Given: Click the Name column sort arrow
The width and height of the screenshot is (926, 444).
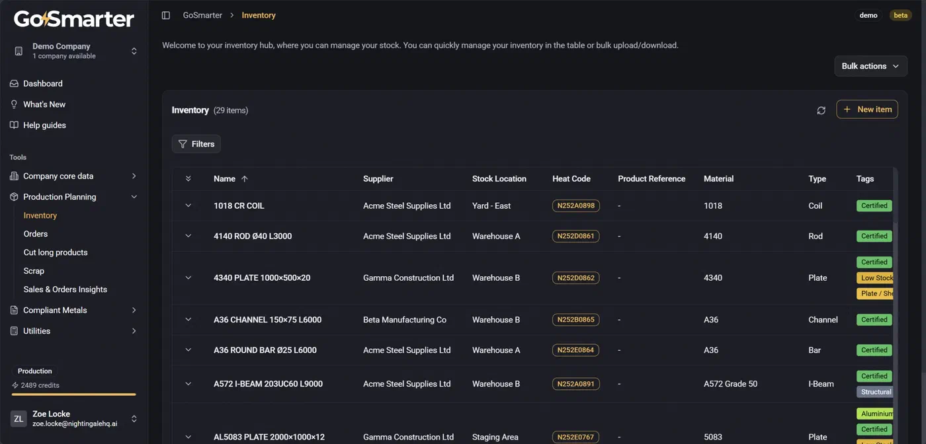Looking at the screenshot, I should coord(245,179).
